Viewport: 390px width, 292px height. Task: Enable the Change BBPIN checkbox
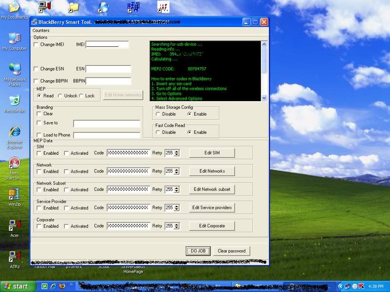tap(36, 81)
